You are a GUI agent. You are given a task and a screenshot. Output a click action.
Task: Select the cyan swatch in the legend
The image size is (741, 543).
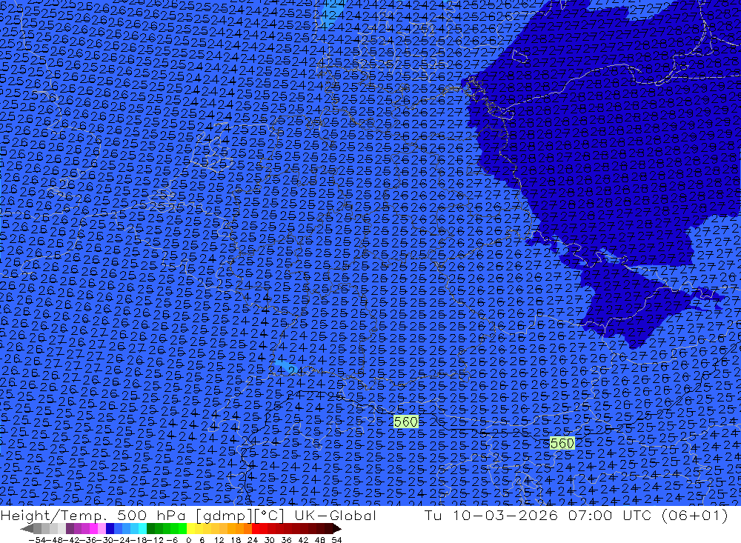[142, 529]
